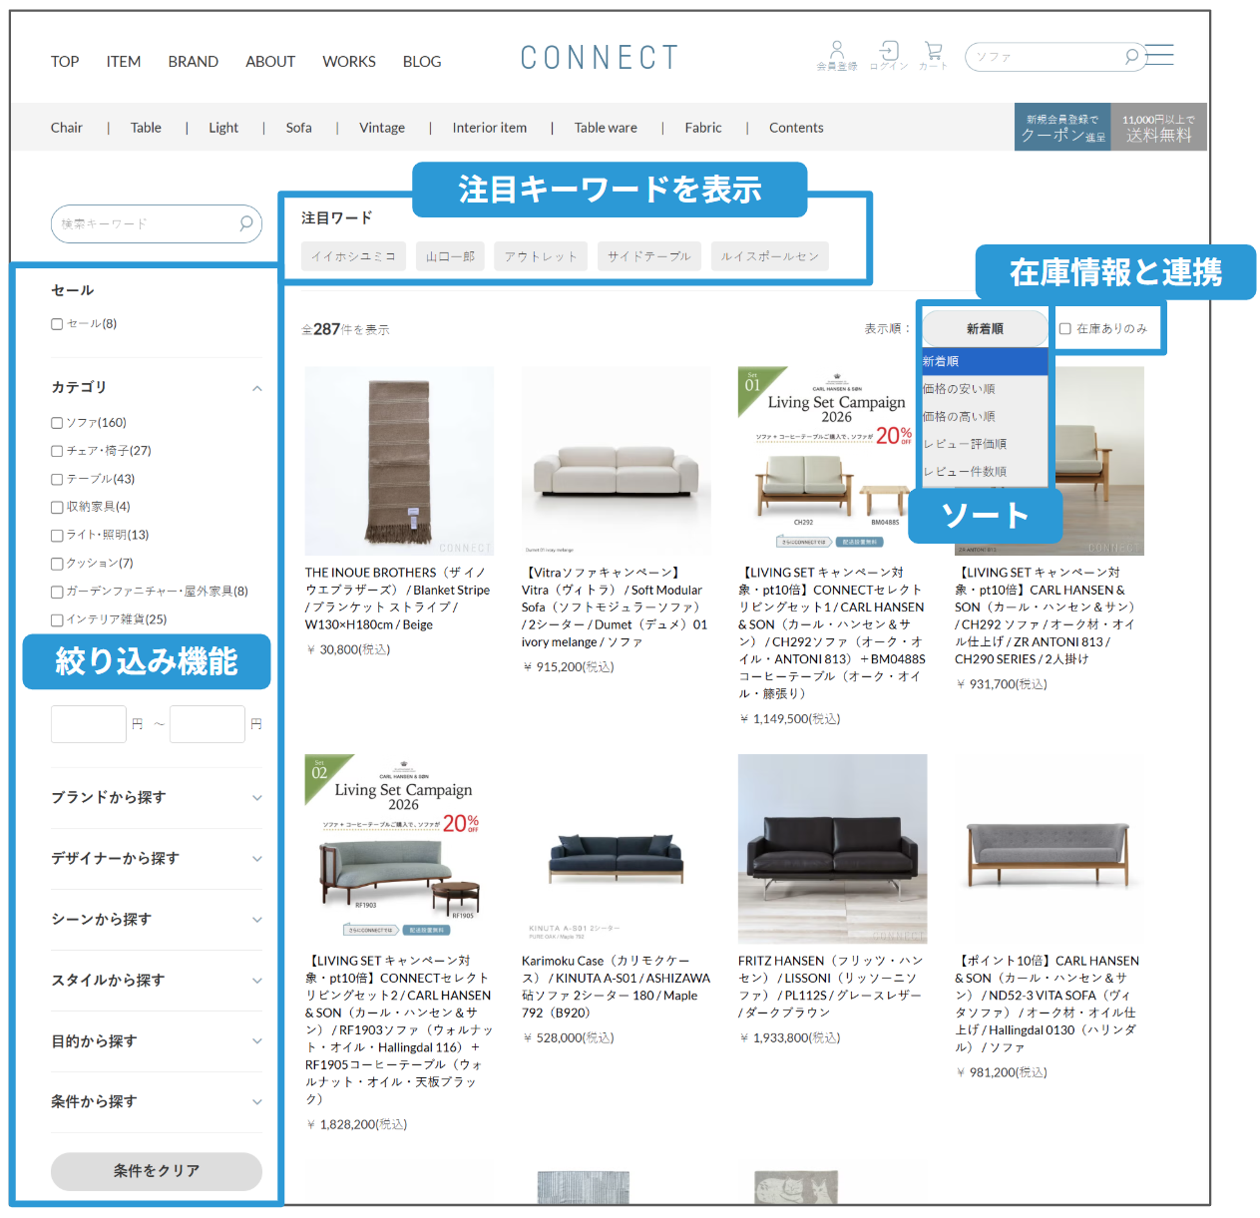Click the sidebar keyword search magnifier icon
This screenshot has height=1218, width=1260.
coord(245,223)
